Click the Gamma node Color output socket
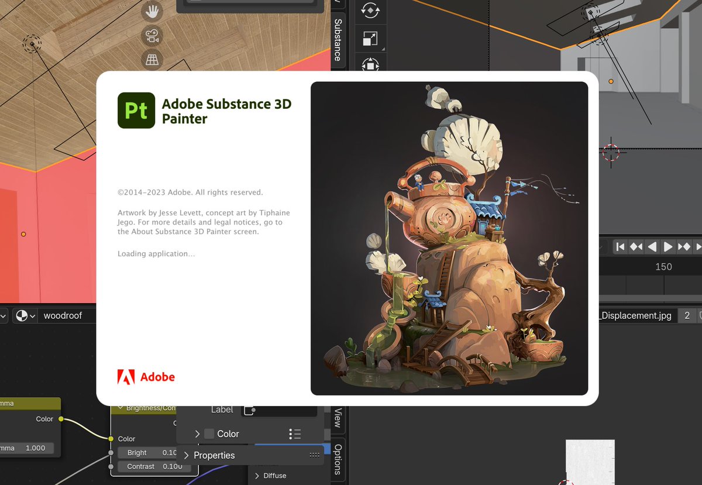Screen dimensions: 702x485 [x=61, y=419]
